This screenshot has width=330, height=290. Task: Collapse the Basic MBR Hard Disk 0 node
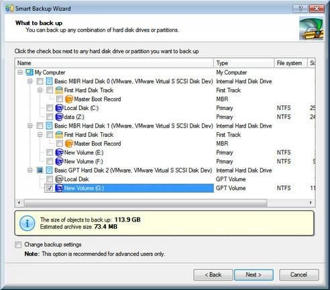point(30,81)
